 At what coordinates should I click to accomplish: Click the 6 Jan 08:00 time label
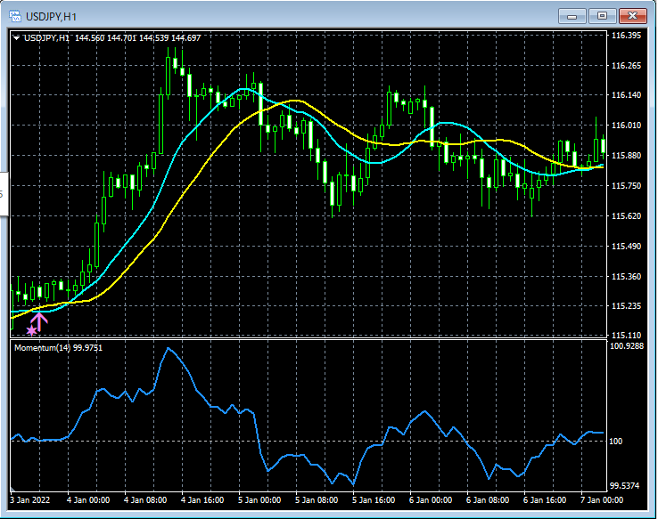(x=488, y=500)
